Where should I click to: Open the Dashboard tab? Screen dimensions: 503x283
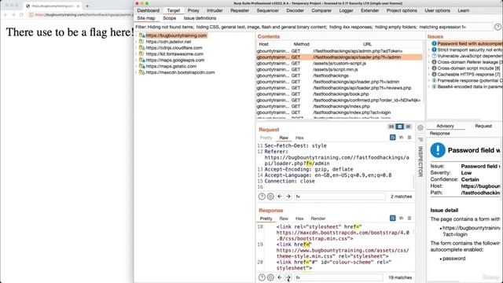coord(149,10)
